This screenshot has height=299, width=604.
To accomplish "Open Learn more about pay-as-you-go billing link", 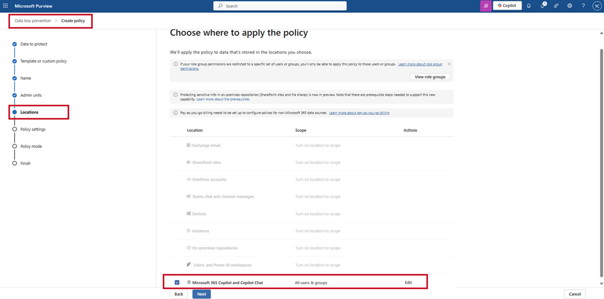I will pyautogui.click(x=359, y=113).
